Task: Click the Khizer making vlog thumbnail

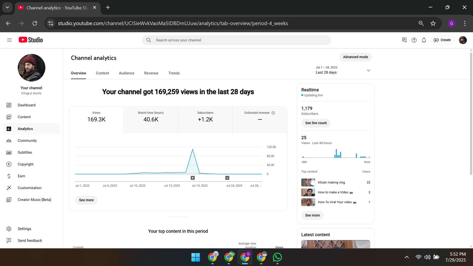Action: 308,182
